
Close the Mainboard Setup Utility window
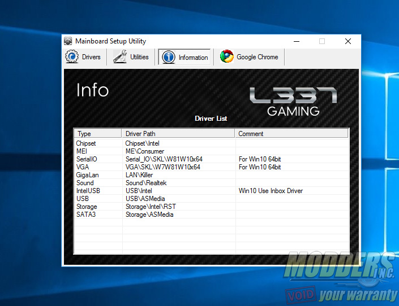pos(348,41)
